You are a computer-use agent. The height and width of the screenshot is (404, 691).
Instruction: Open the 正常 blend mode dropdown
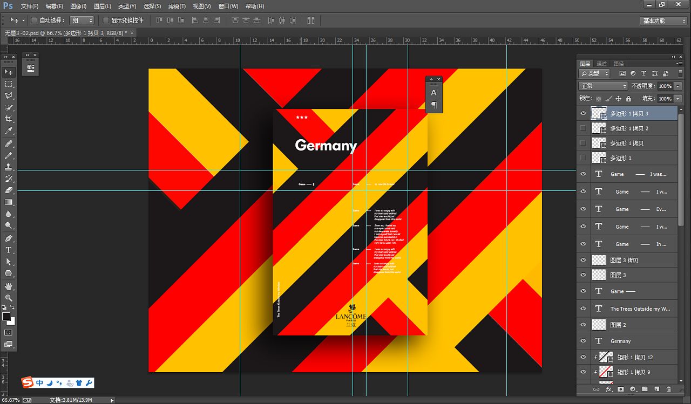point(602,86)
